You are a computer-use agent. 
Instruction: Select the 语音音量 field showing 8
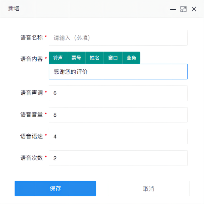point(118,115)
